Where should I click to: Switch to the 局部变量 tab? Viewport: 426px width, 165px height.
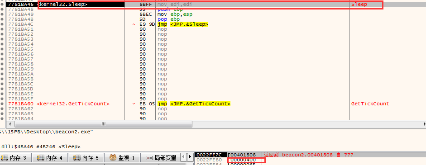point(161,157)
